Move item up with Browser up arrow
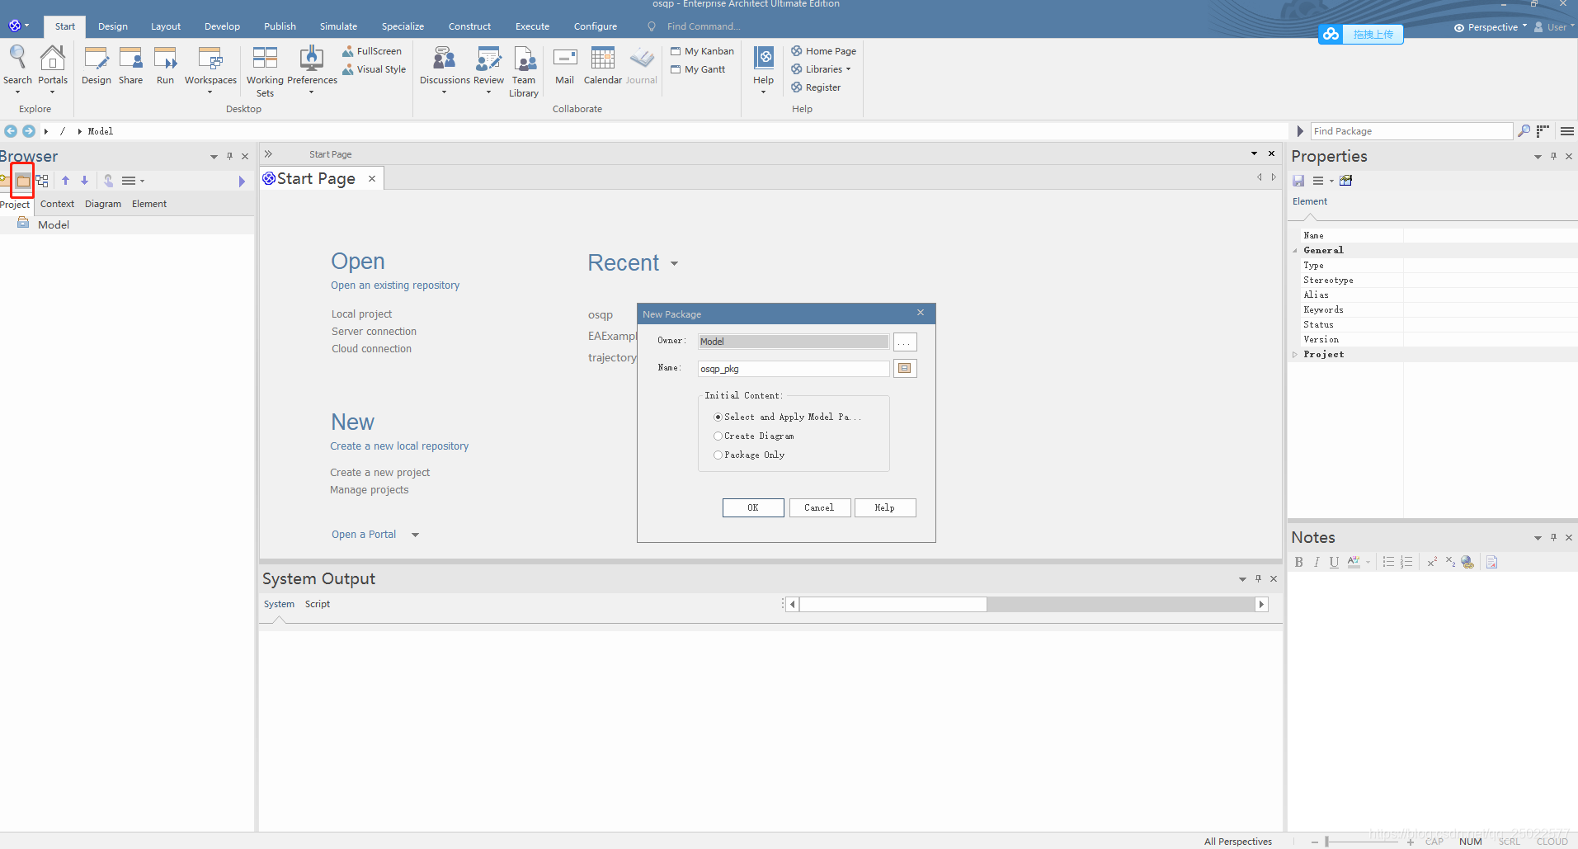Viewport: 1578px width, 849px height. [x=66, y=181]
